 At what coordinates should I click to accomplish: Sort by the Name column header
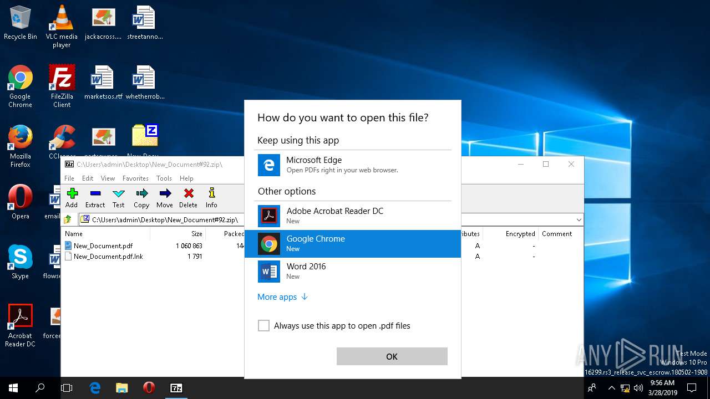[x=105, y=234]
